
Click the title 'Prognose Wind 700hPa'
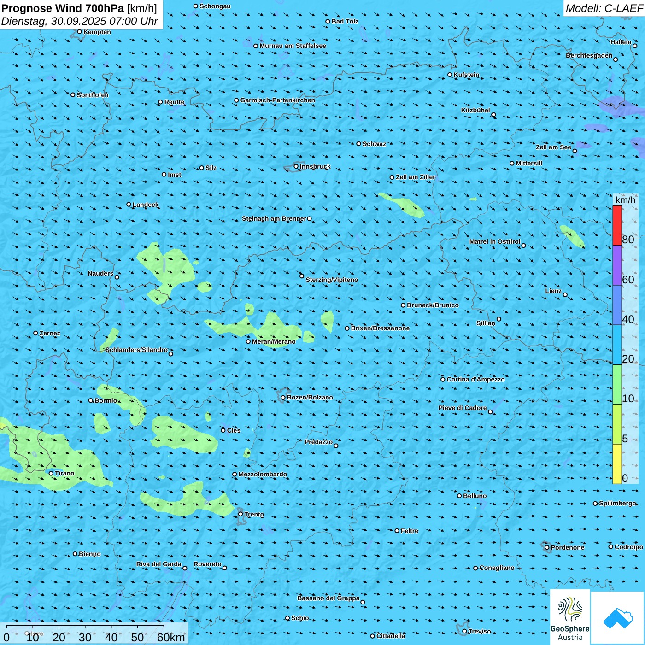63,8
